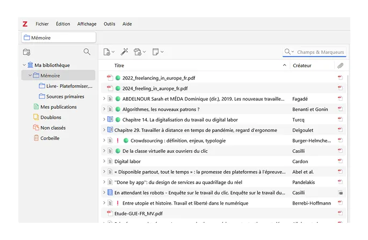Image resolution: width=368 pixels, height=240 pixels.
Task: Click PDF icon of Etude-GUE-FR_MV.pdf
Action: [110, 213]
